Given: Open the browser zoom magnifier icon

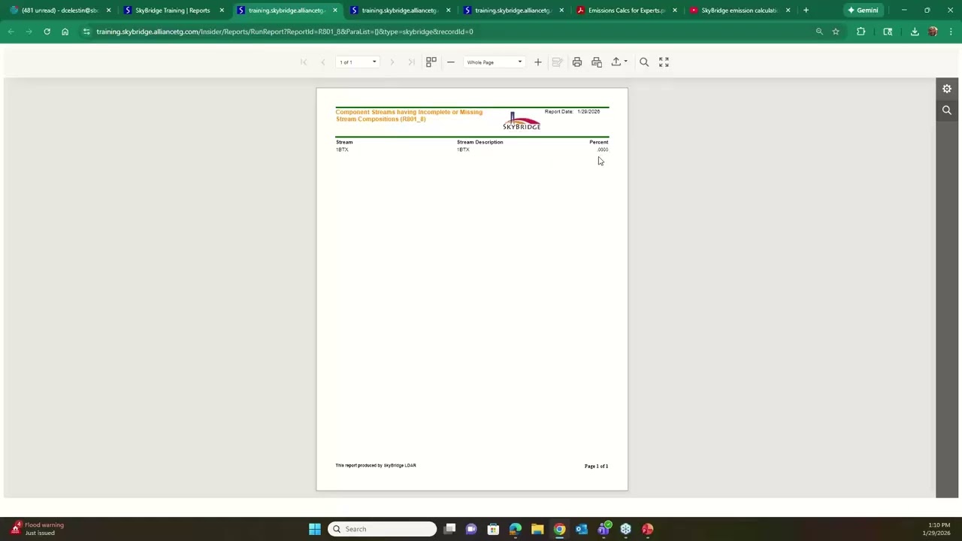Looking at the screenshot, I should pyautogui.click(x=819, y=32).
